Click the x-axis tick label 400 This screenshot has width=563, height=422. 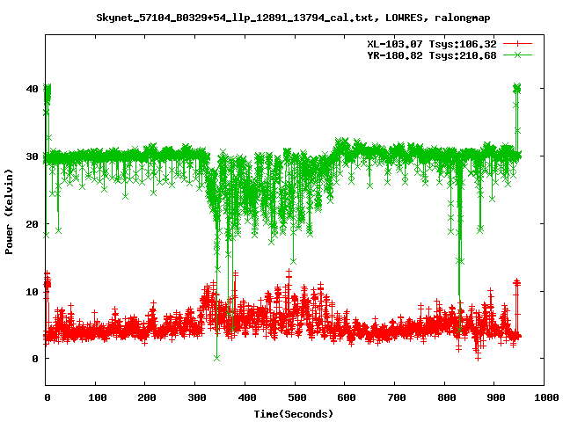point(247,397)
